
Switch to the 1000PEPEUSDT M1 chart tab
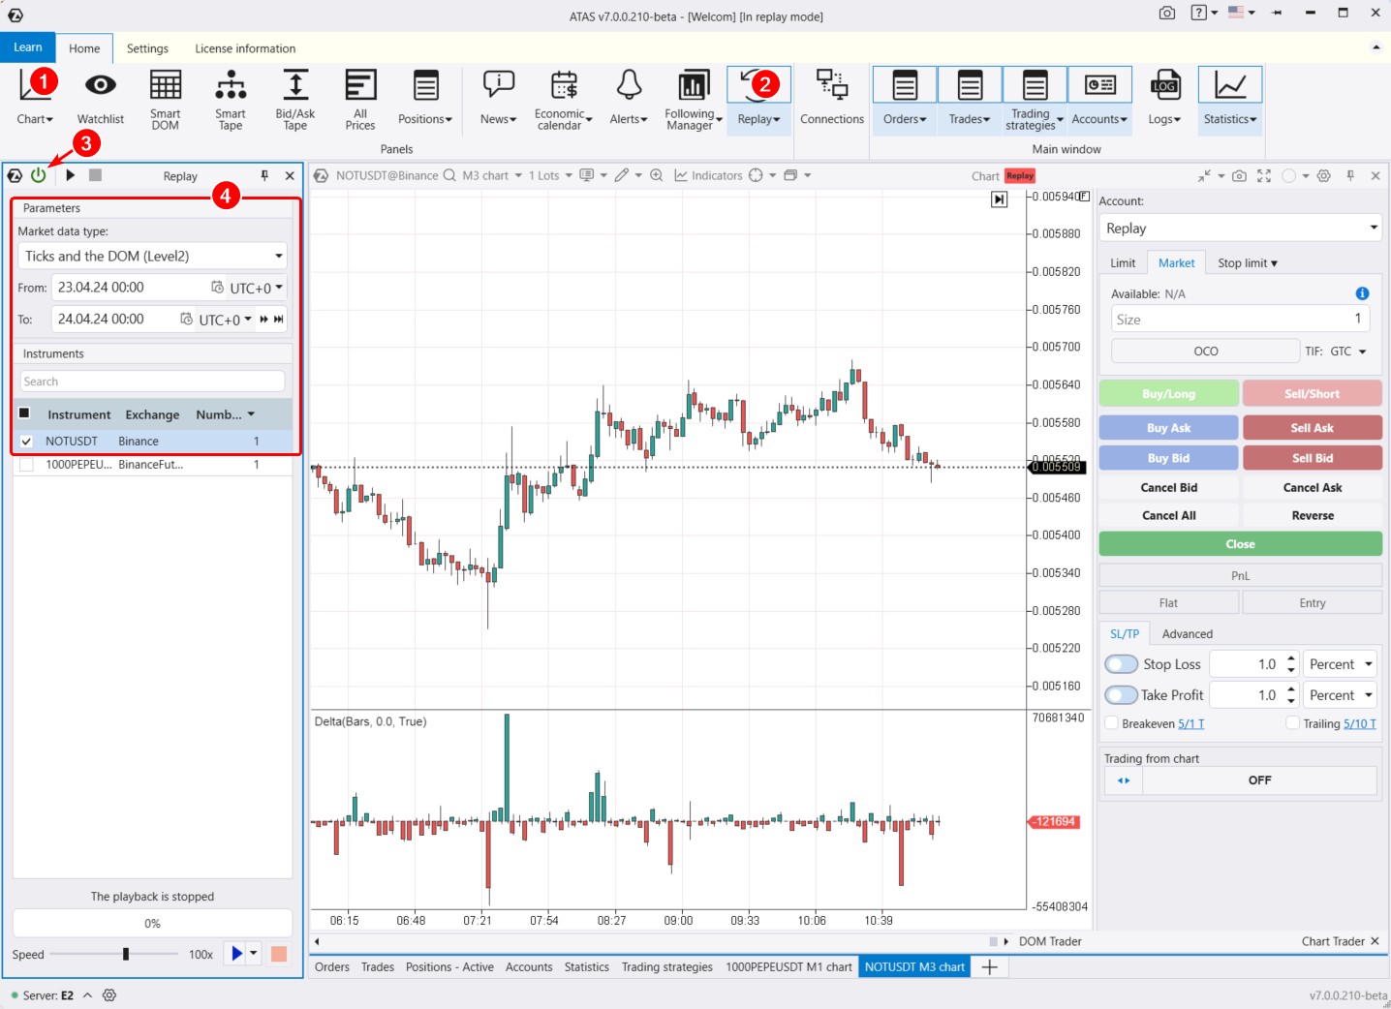(x=788, y=966)
